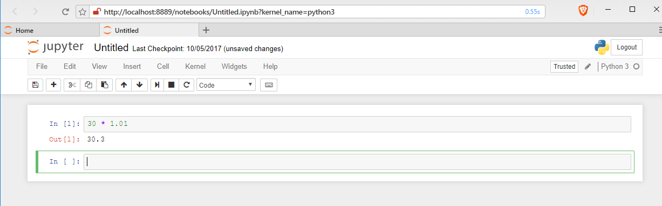Viewport: 662px width, 206px height.
Task: Paste cells below icon
Action: pos(105,85)
